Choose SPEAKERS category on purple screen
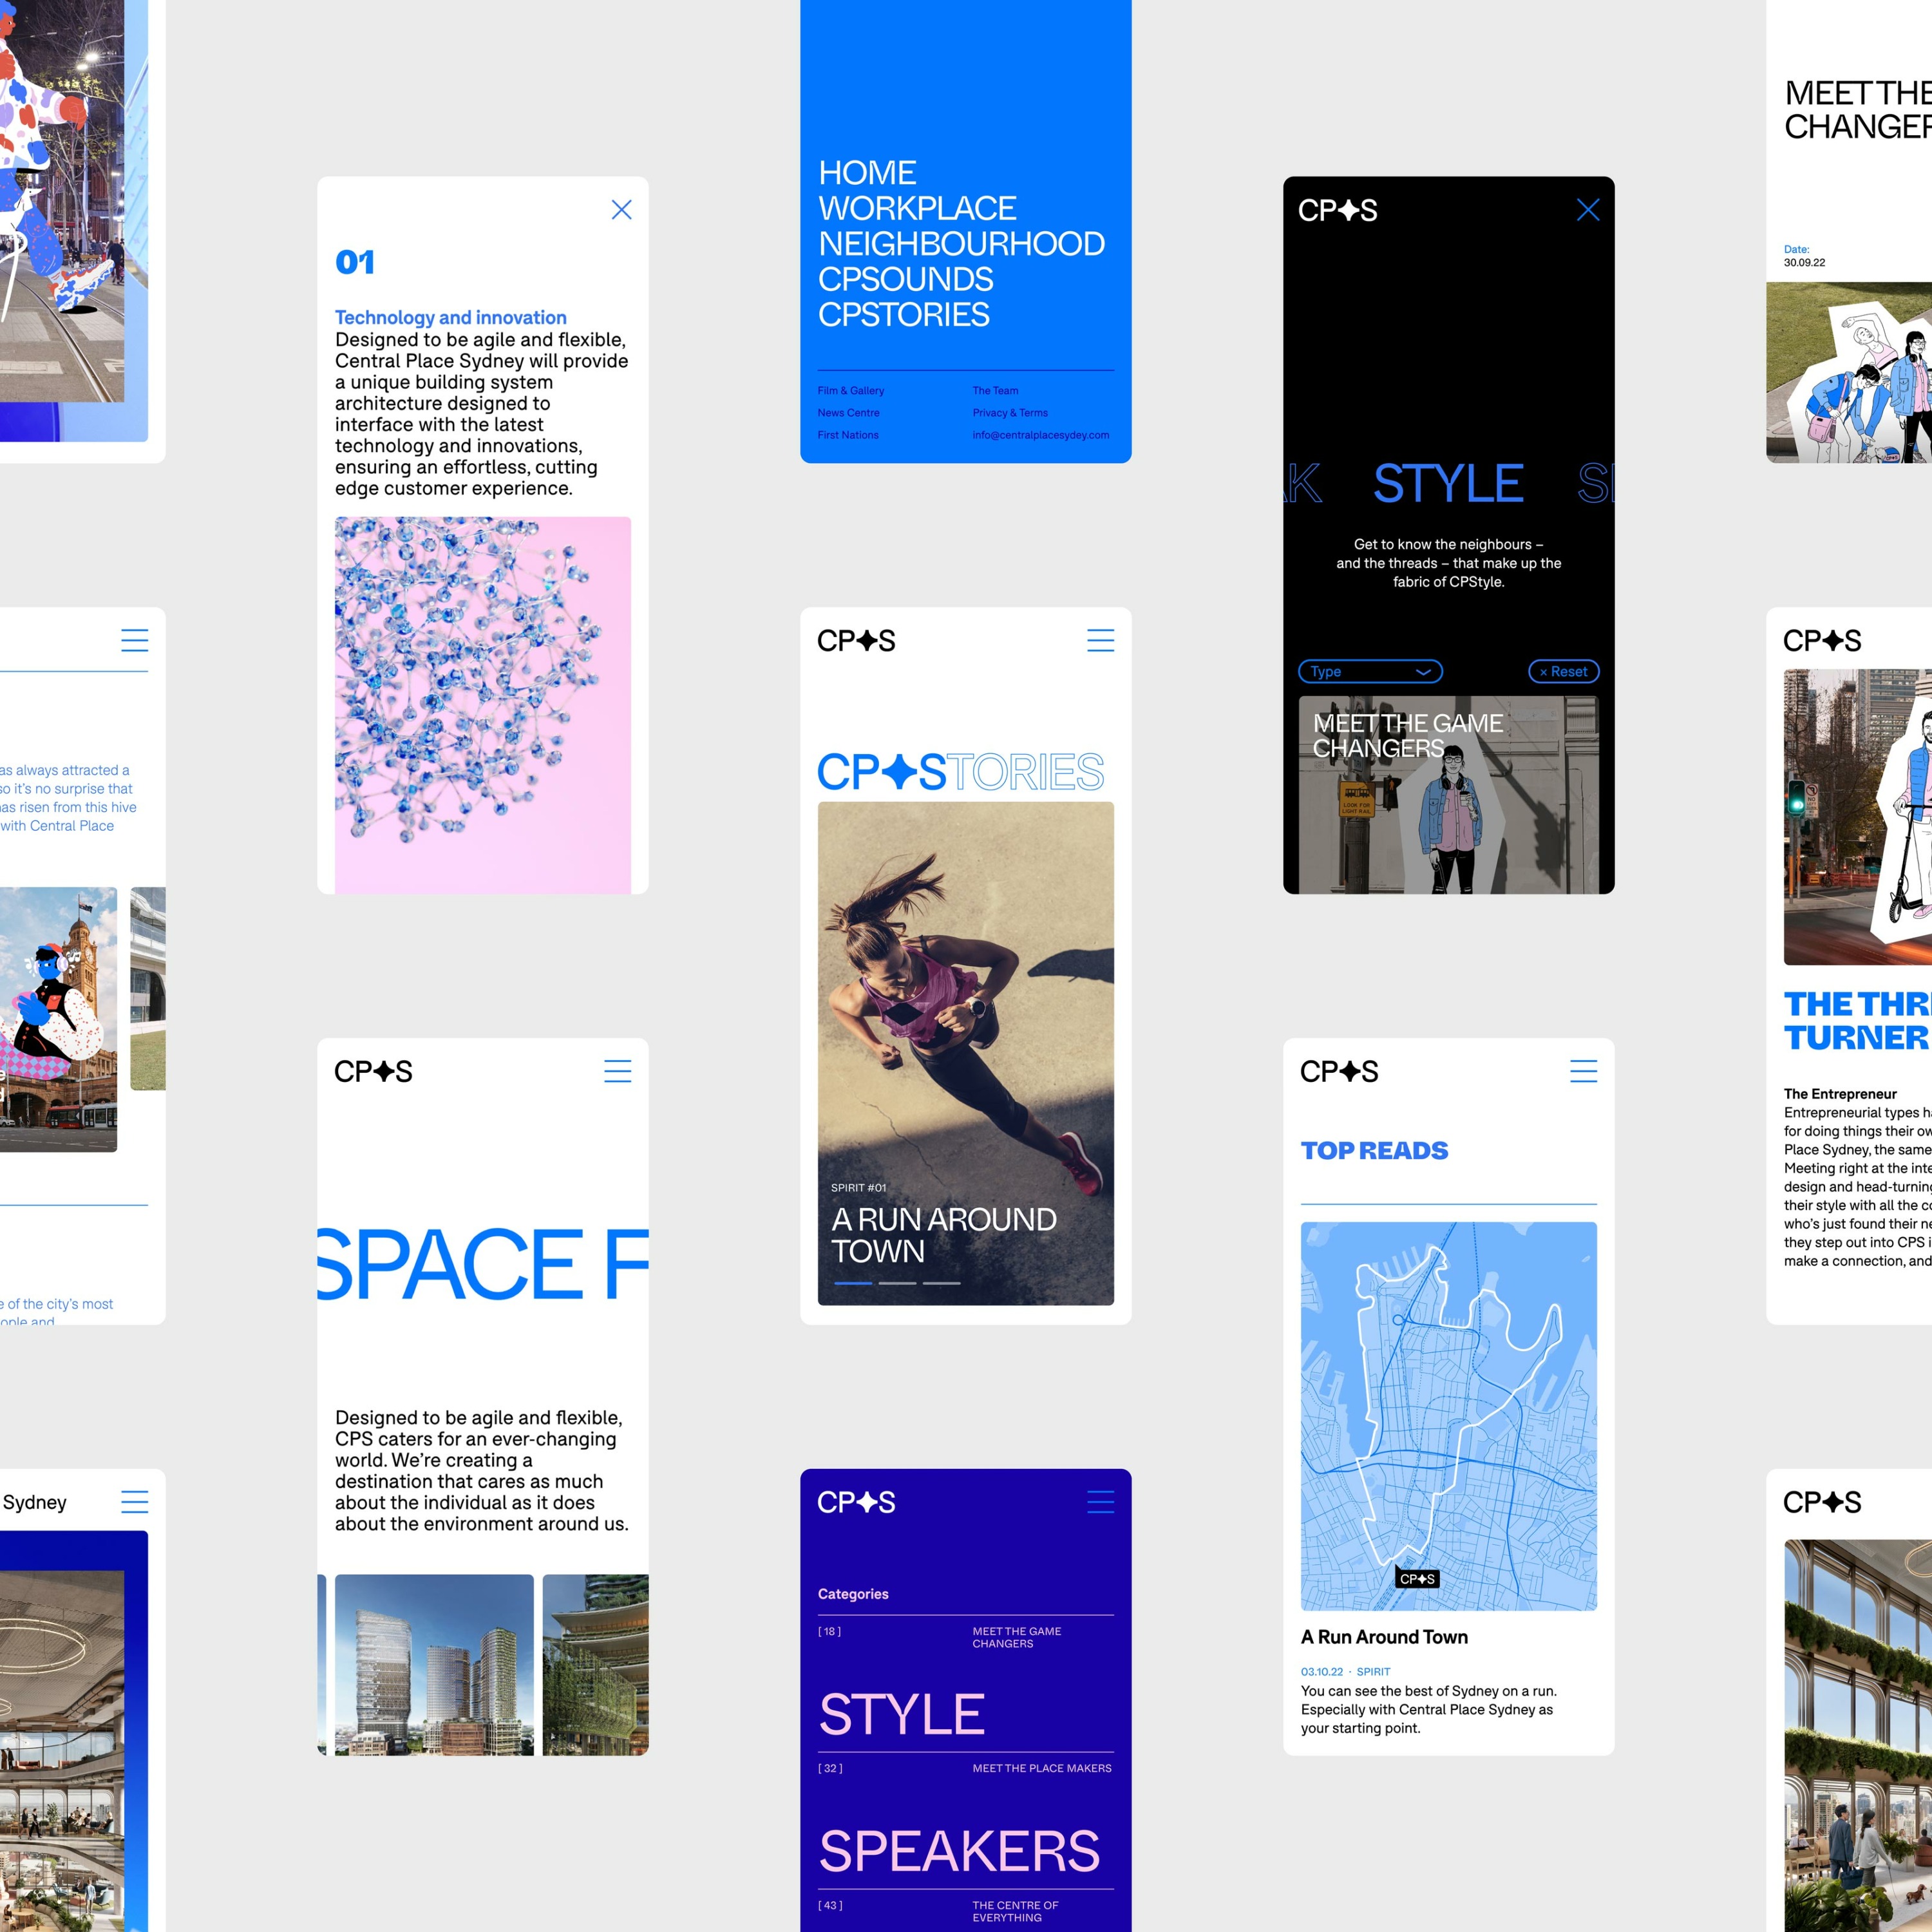The image size is (1932, 1932). coord(959,1851)
